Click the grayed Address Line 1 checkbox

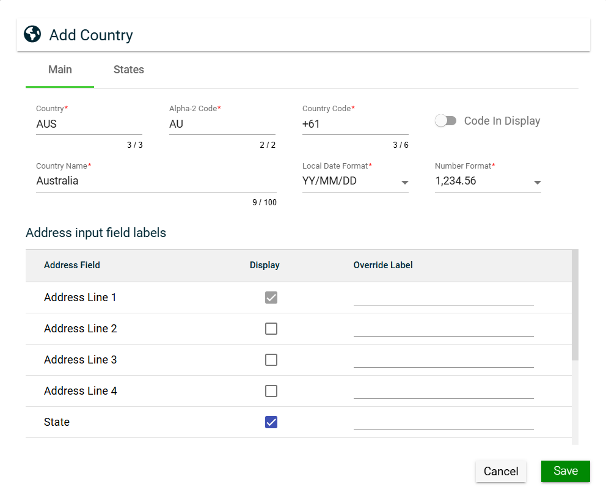(271, 298)
